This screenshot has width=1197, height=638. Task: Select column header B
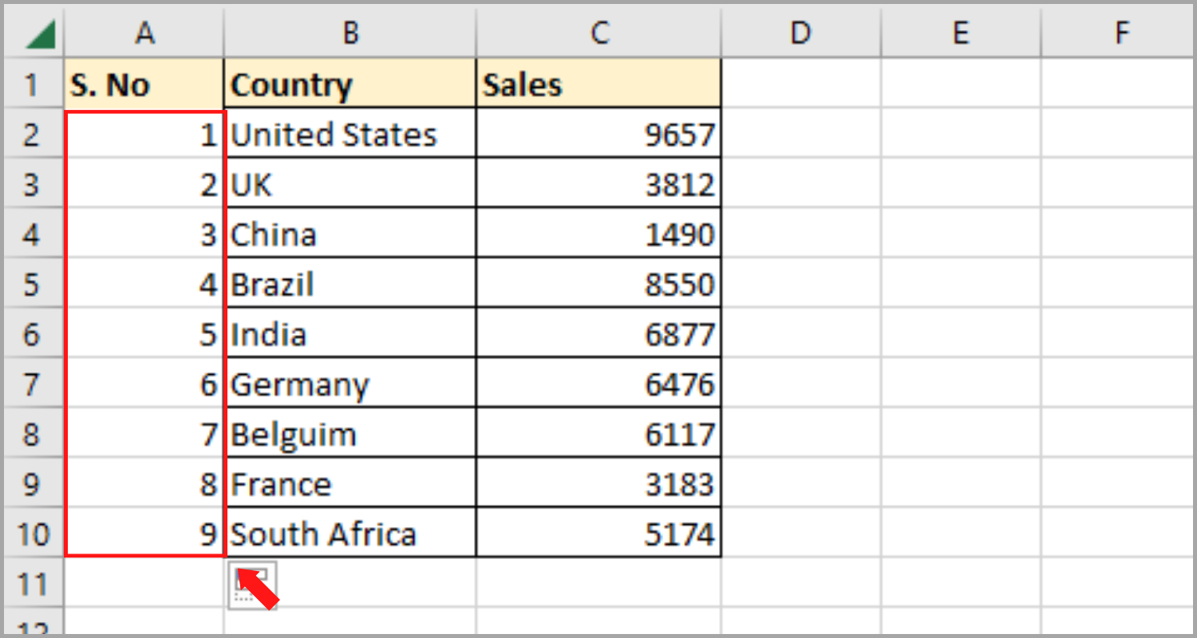[x=350, y=32]
